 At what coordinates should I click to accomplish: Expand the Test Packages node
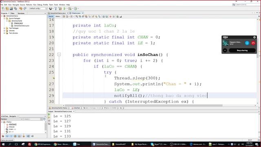click(4, 28)
